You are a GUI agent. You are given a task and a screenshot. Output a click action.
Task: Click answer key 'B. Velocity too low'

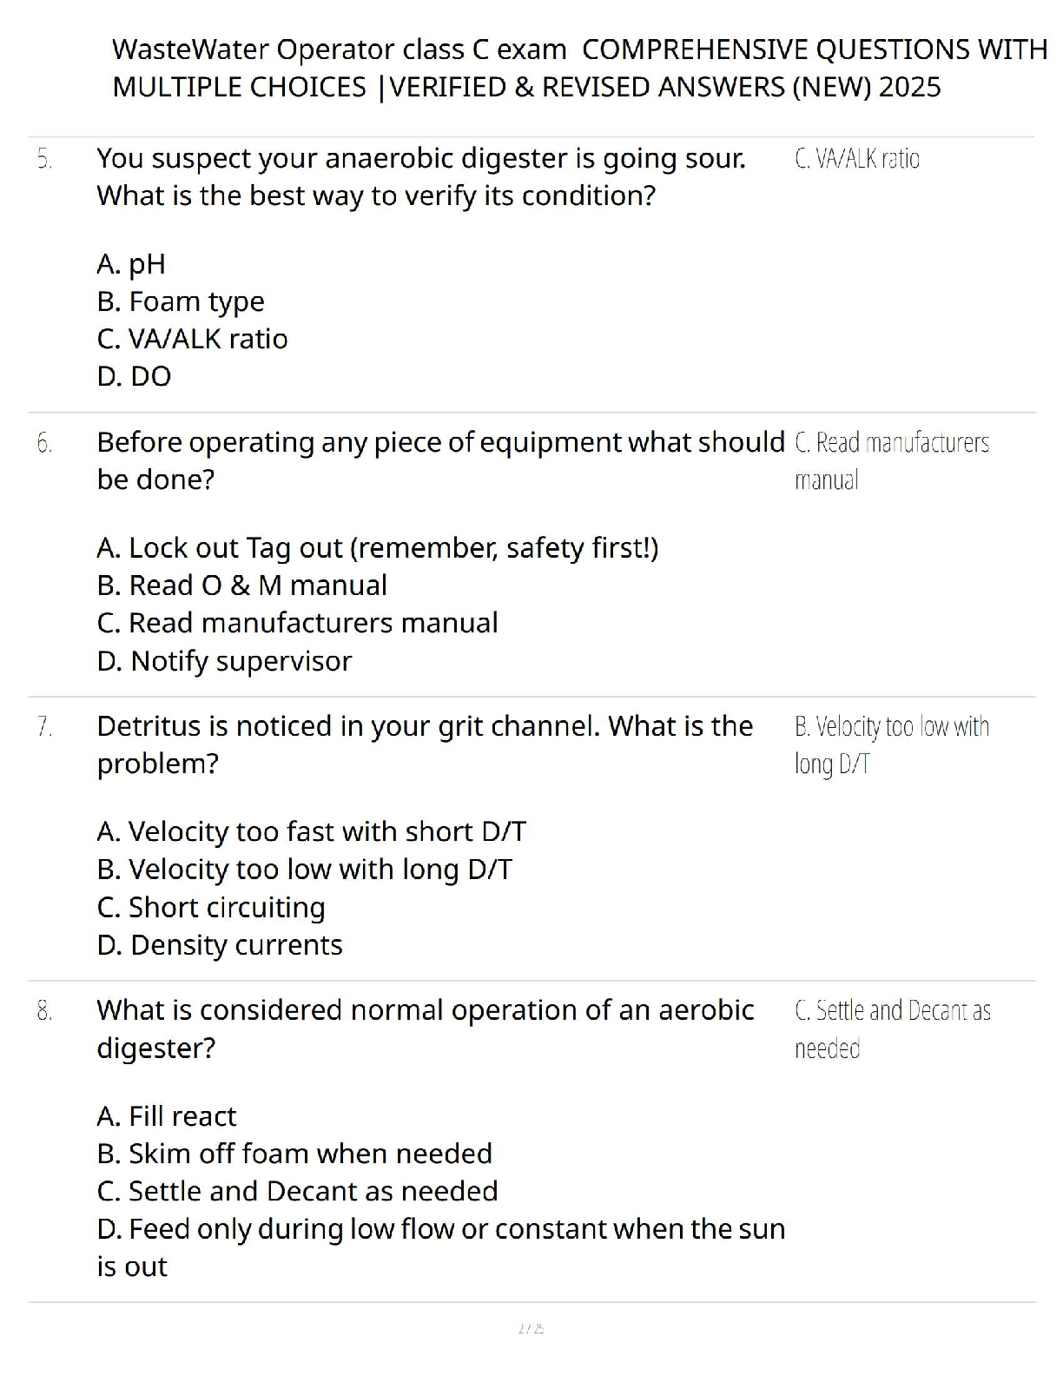coord(892,745)
